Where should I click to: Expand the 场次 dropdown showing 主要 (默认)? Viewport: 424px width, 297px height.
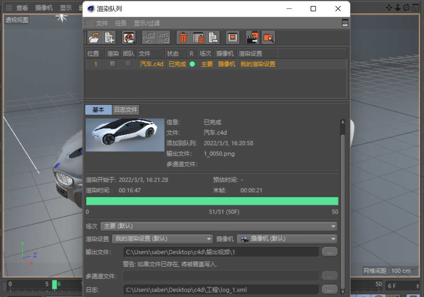(219, 226)
